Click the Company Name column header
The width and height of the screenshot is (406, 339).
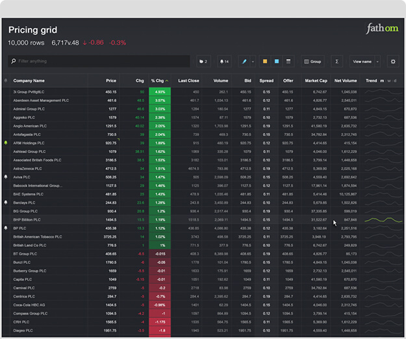(29, 81)
